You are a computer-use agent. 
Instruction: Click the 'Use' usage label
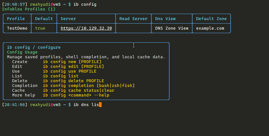coord(16,71)
